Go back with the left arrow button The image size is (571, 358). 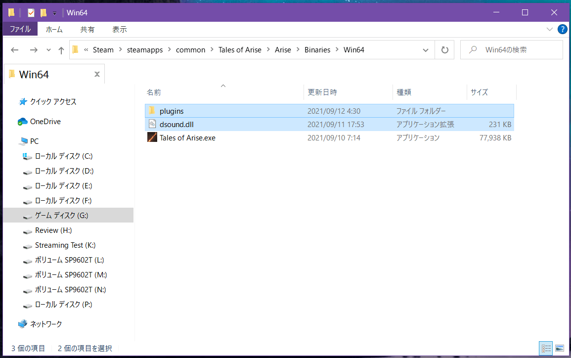coord(14,50)
